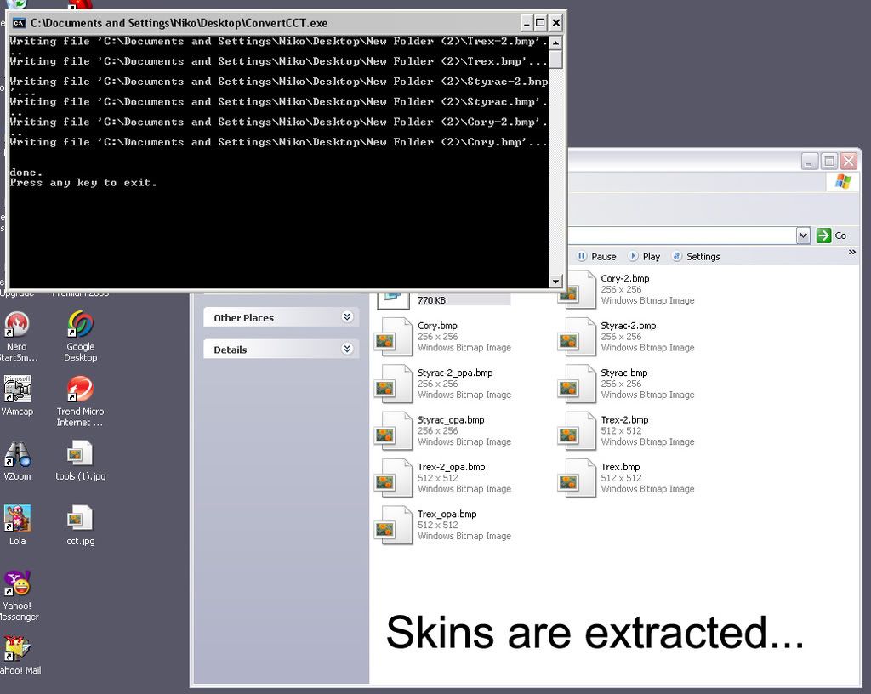Open the Nero StartSmart desktop shortcut
The image size is (871, 694).
[x=17, y=324]
